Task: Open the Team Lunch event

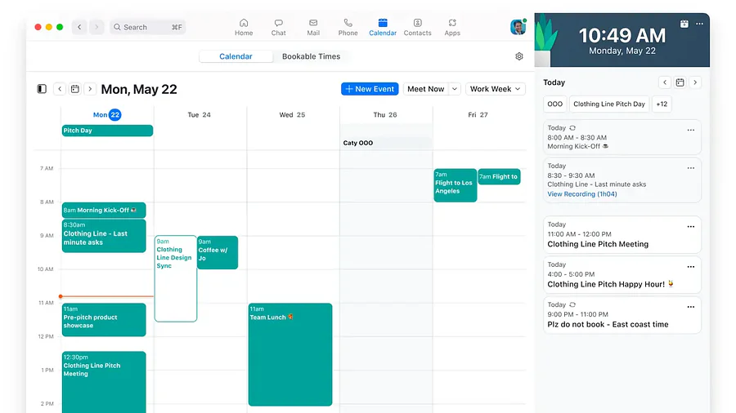Action: [x=290, y=354]
